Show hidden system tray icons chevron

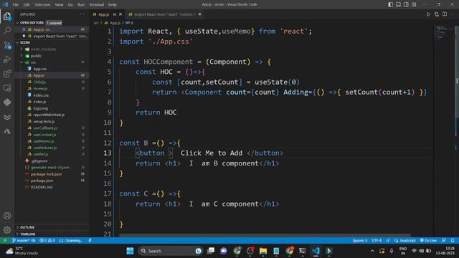372,251
